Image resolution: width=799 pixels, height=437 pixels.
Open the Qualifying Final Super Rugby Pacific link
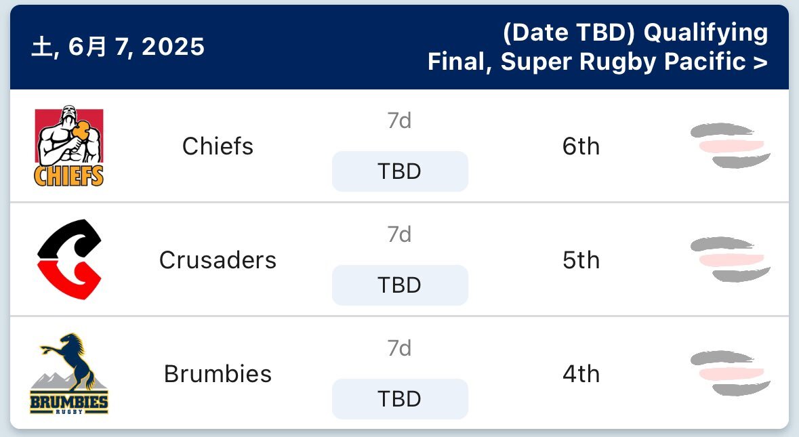click(x=597, y=47)
